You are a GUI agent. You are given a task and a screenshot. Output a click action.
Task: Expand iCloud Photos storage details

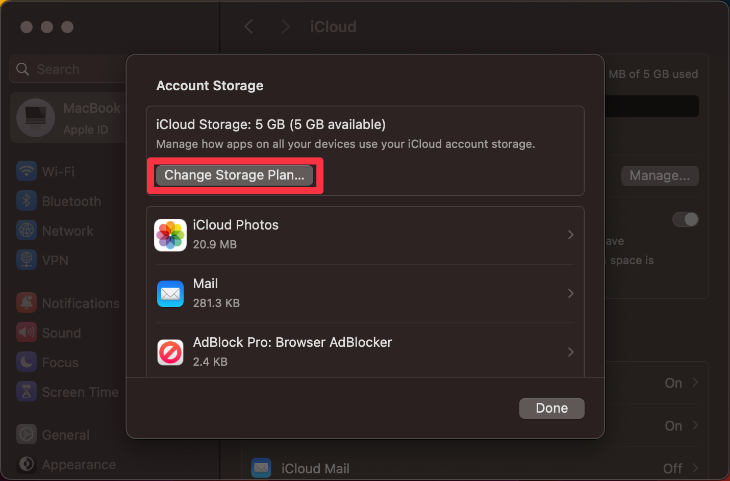click(570, 235)
